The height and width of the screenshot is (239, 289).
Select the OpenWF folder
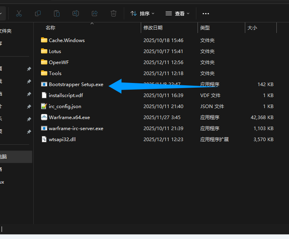pos(59,62)
